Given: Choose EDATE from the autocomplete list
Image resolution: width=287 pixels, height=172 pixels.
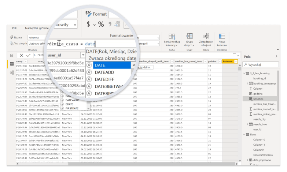Looking at the screenshot, I should click(69, 104).
